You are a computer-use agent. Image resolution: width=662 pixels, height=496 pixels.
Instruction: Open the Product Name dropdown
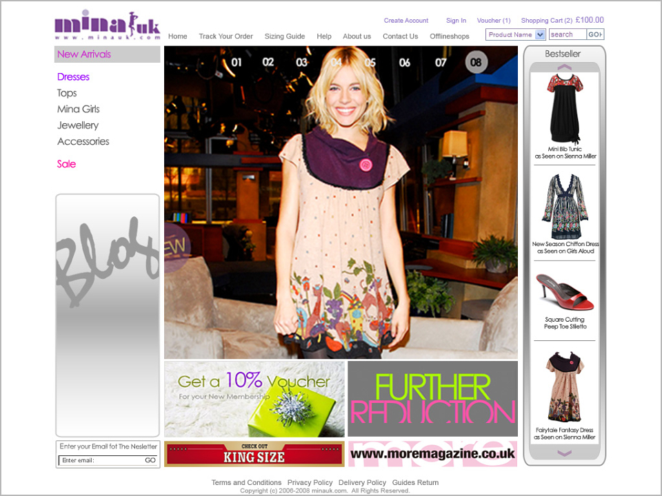pyautogui.click(x=516, y=34)
